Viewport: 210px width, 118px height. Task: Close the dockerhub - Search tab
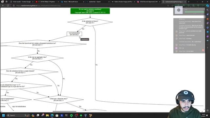click(109, 2)
